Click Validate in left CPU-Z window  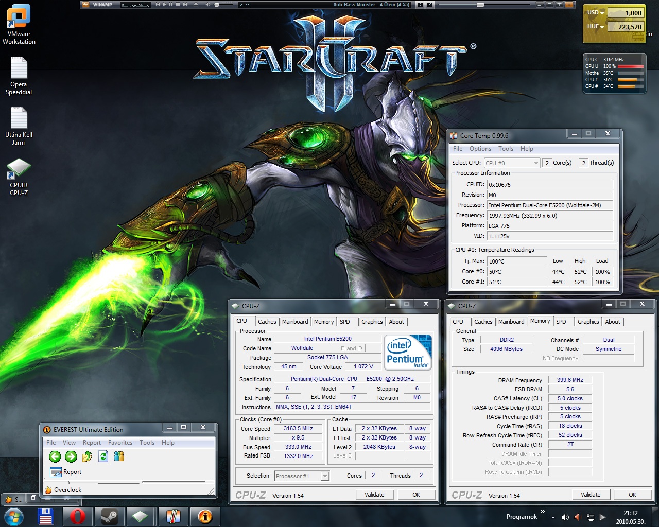pyautogui.click(x=374, y=495)
